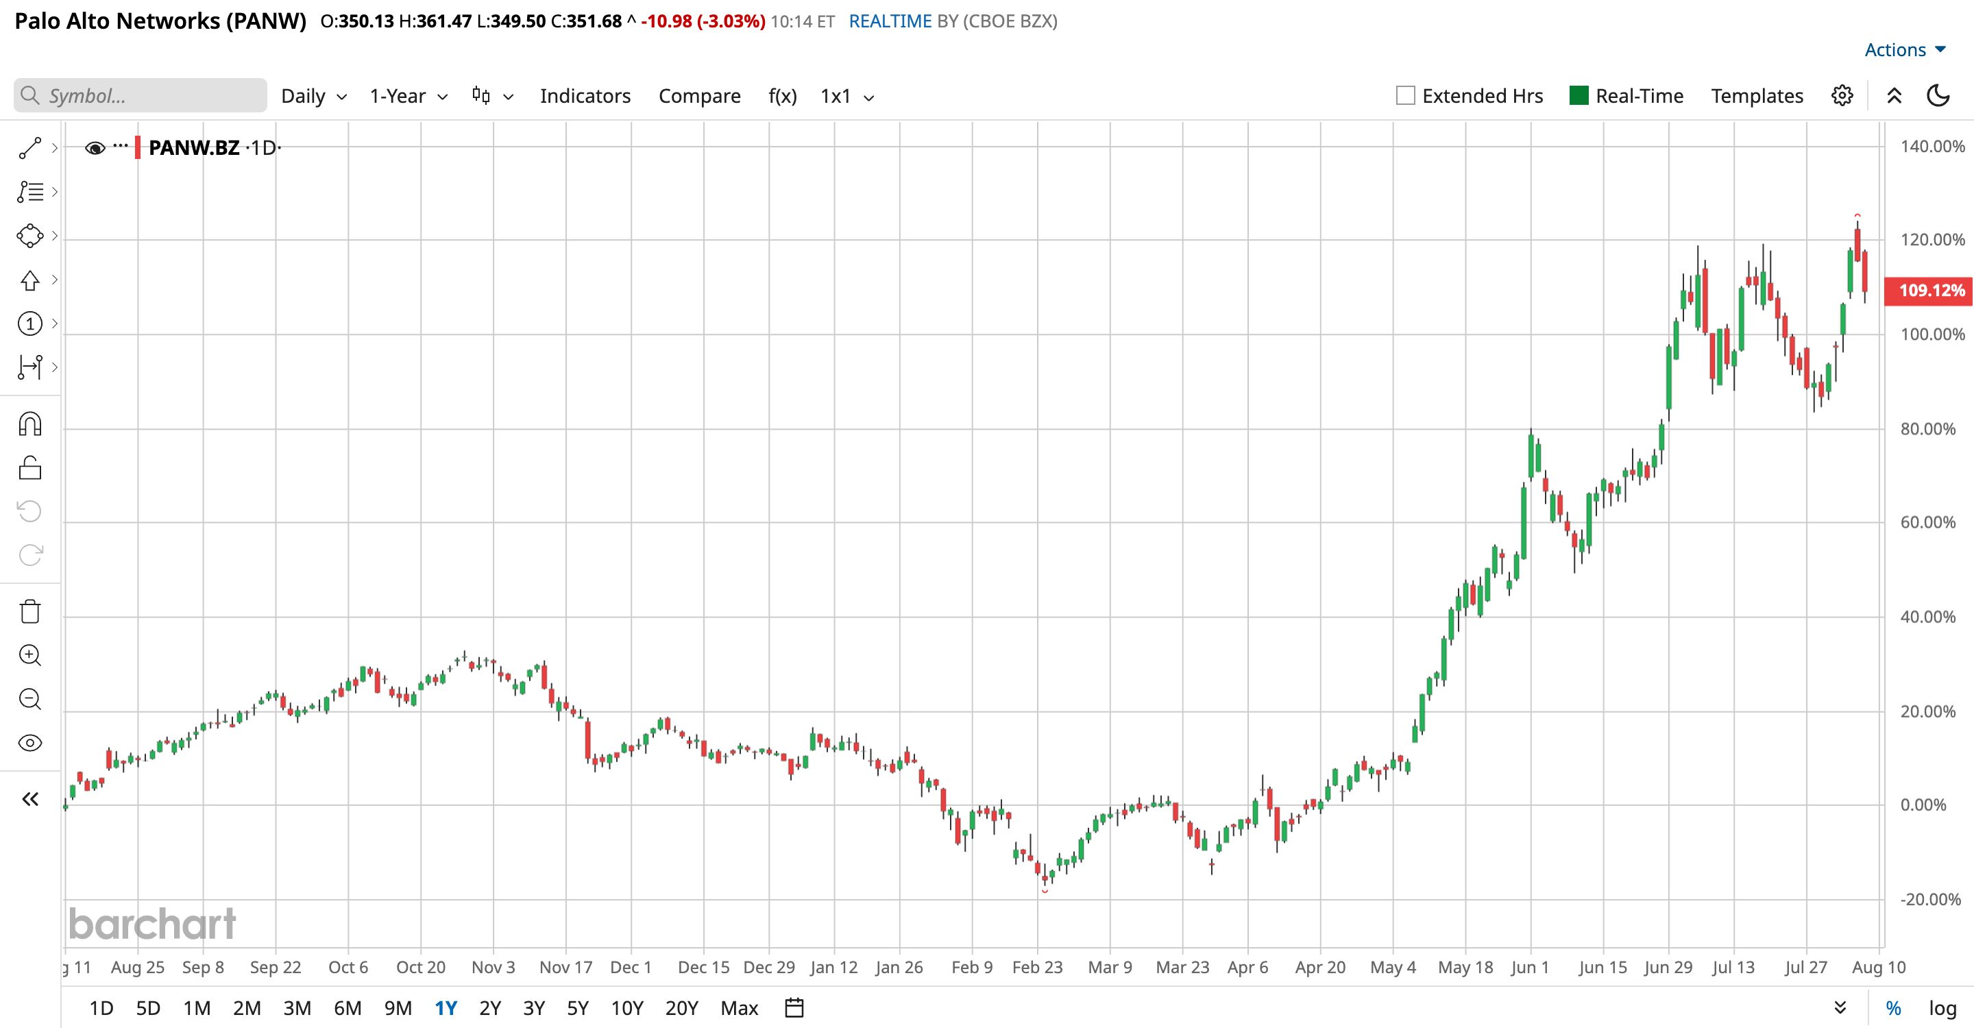This screenshot has height=1028, width=1974.
Task: Delete drawings with the trash icon
Action: click(x=30, y=611)
